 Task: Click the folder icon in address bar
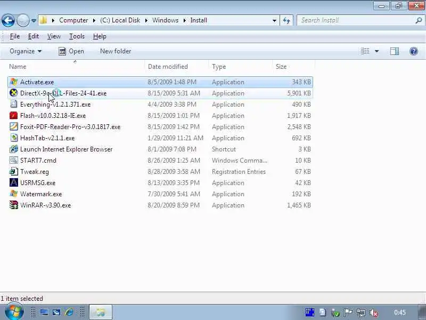click(x=44, y=20)
